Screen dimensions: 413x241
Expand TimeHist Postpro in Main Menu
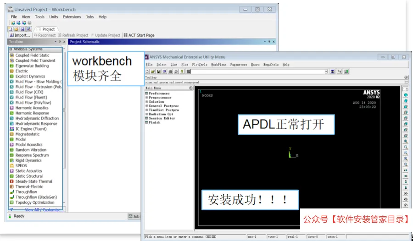coord(146,110)
